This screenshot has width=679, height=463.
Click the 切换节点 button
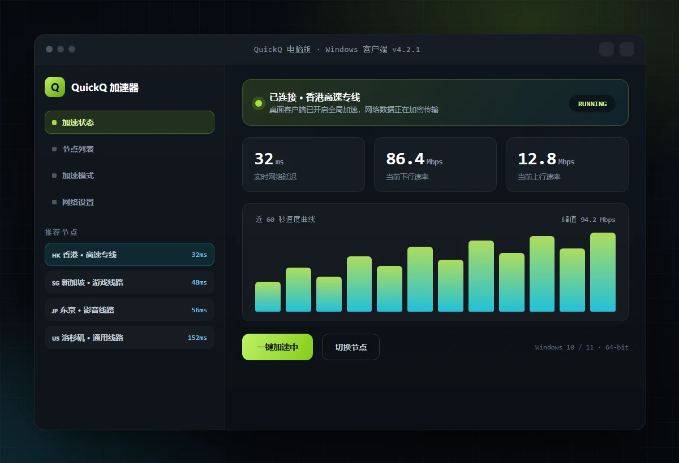click(x=351, y=347)
